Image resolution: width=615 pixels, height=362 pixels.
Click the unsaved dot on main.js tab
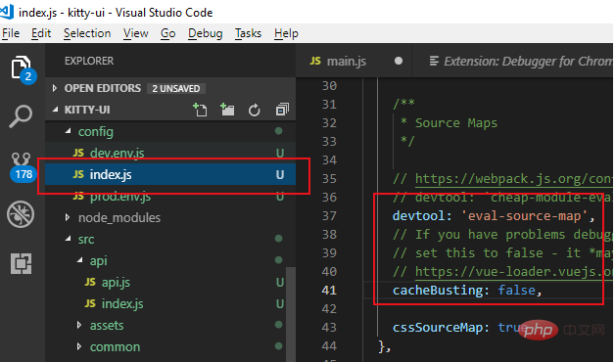point(399,61)
